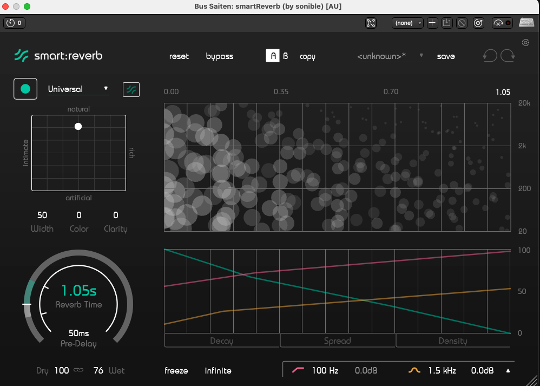Viewport: 540px width, 386px height.
Task: Click the Wet value 76
Action: click(98, 370)
